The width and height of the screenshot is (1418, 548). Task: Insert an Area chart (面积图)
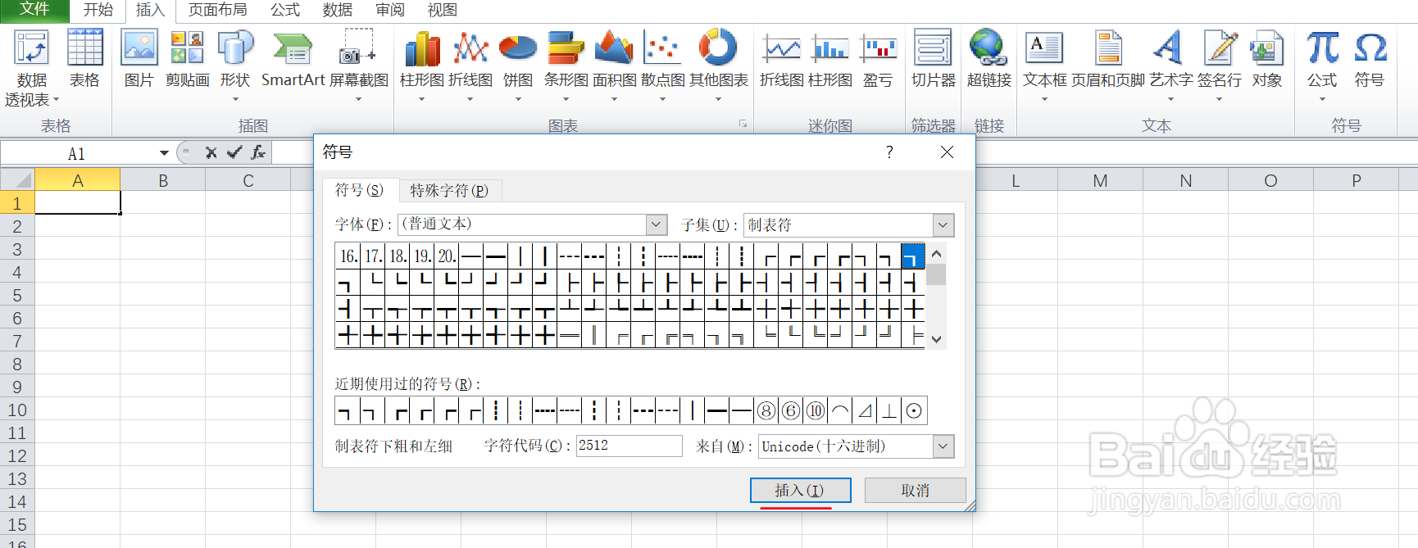pyautogui.click(x=614, y=66)
